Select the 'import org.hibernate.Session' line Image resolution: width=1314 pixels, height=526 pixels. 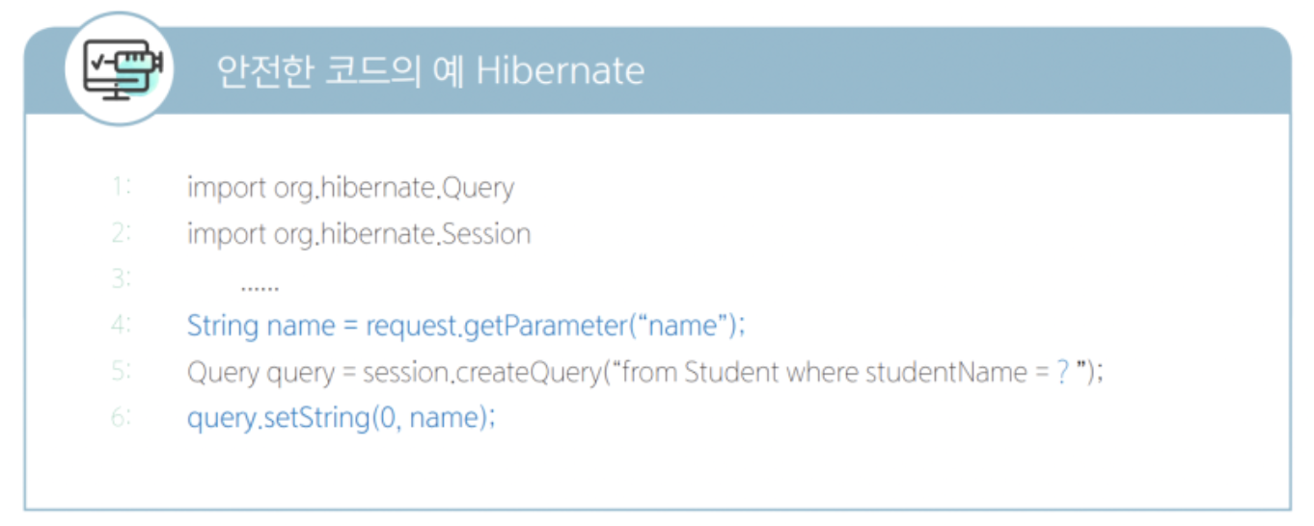pyautogui.click(x=359, y=234)
